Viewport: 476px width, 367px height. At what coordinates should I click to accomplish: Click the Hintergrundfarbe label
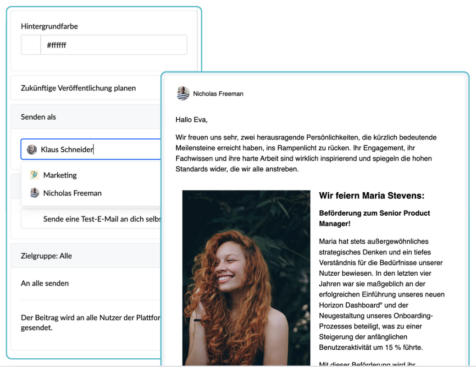pyautogui.click(x=50, y=27)
